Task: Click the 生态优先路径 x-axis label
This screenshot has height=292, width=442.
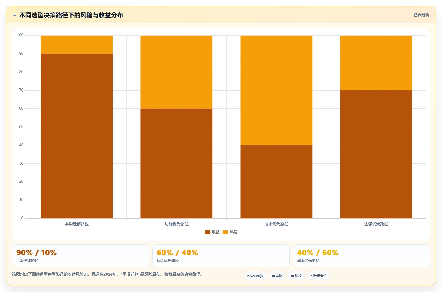Action: click(376, 224)
